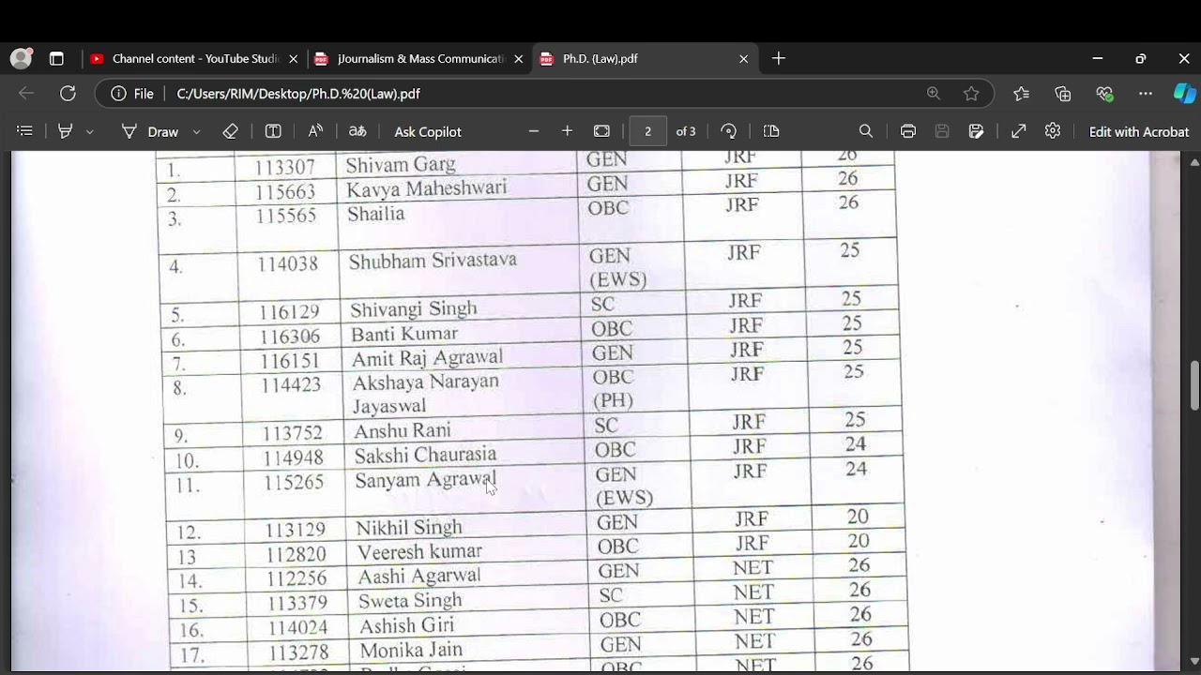
Task: Click the name Monika Jain
Action: click(x=411, y=650)
